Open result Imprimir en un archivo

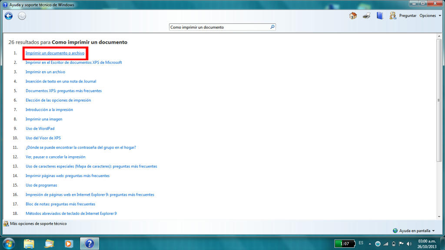click(x=45, y=72)
